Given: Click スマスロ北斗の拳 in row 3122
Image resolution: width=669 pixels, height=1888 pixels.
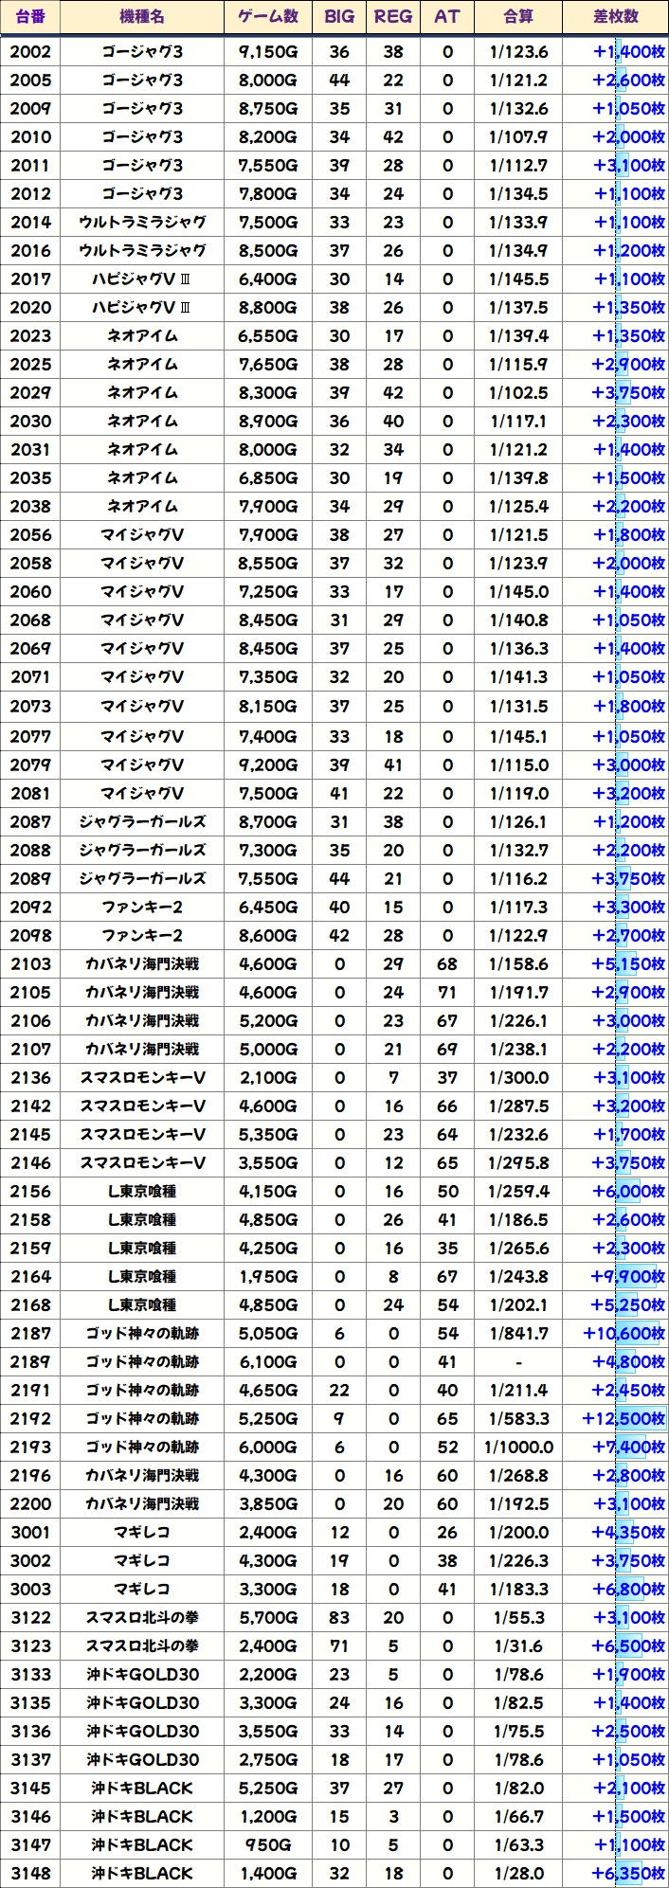Looking at the screenshot, I should tap(142, 1617).
